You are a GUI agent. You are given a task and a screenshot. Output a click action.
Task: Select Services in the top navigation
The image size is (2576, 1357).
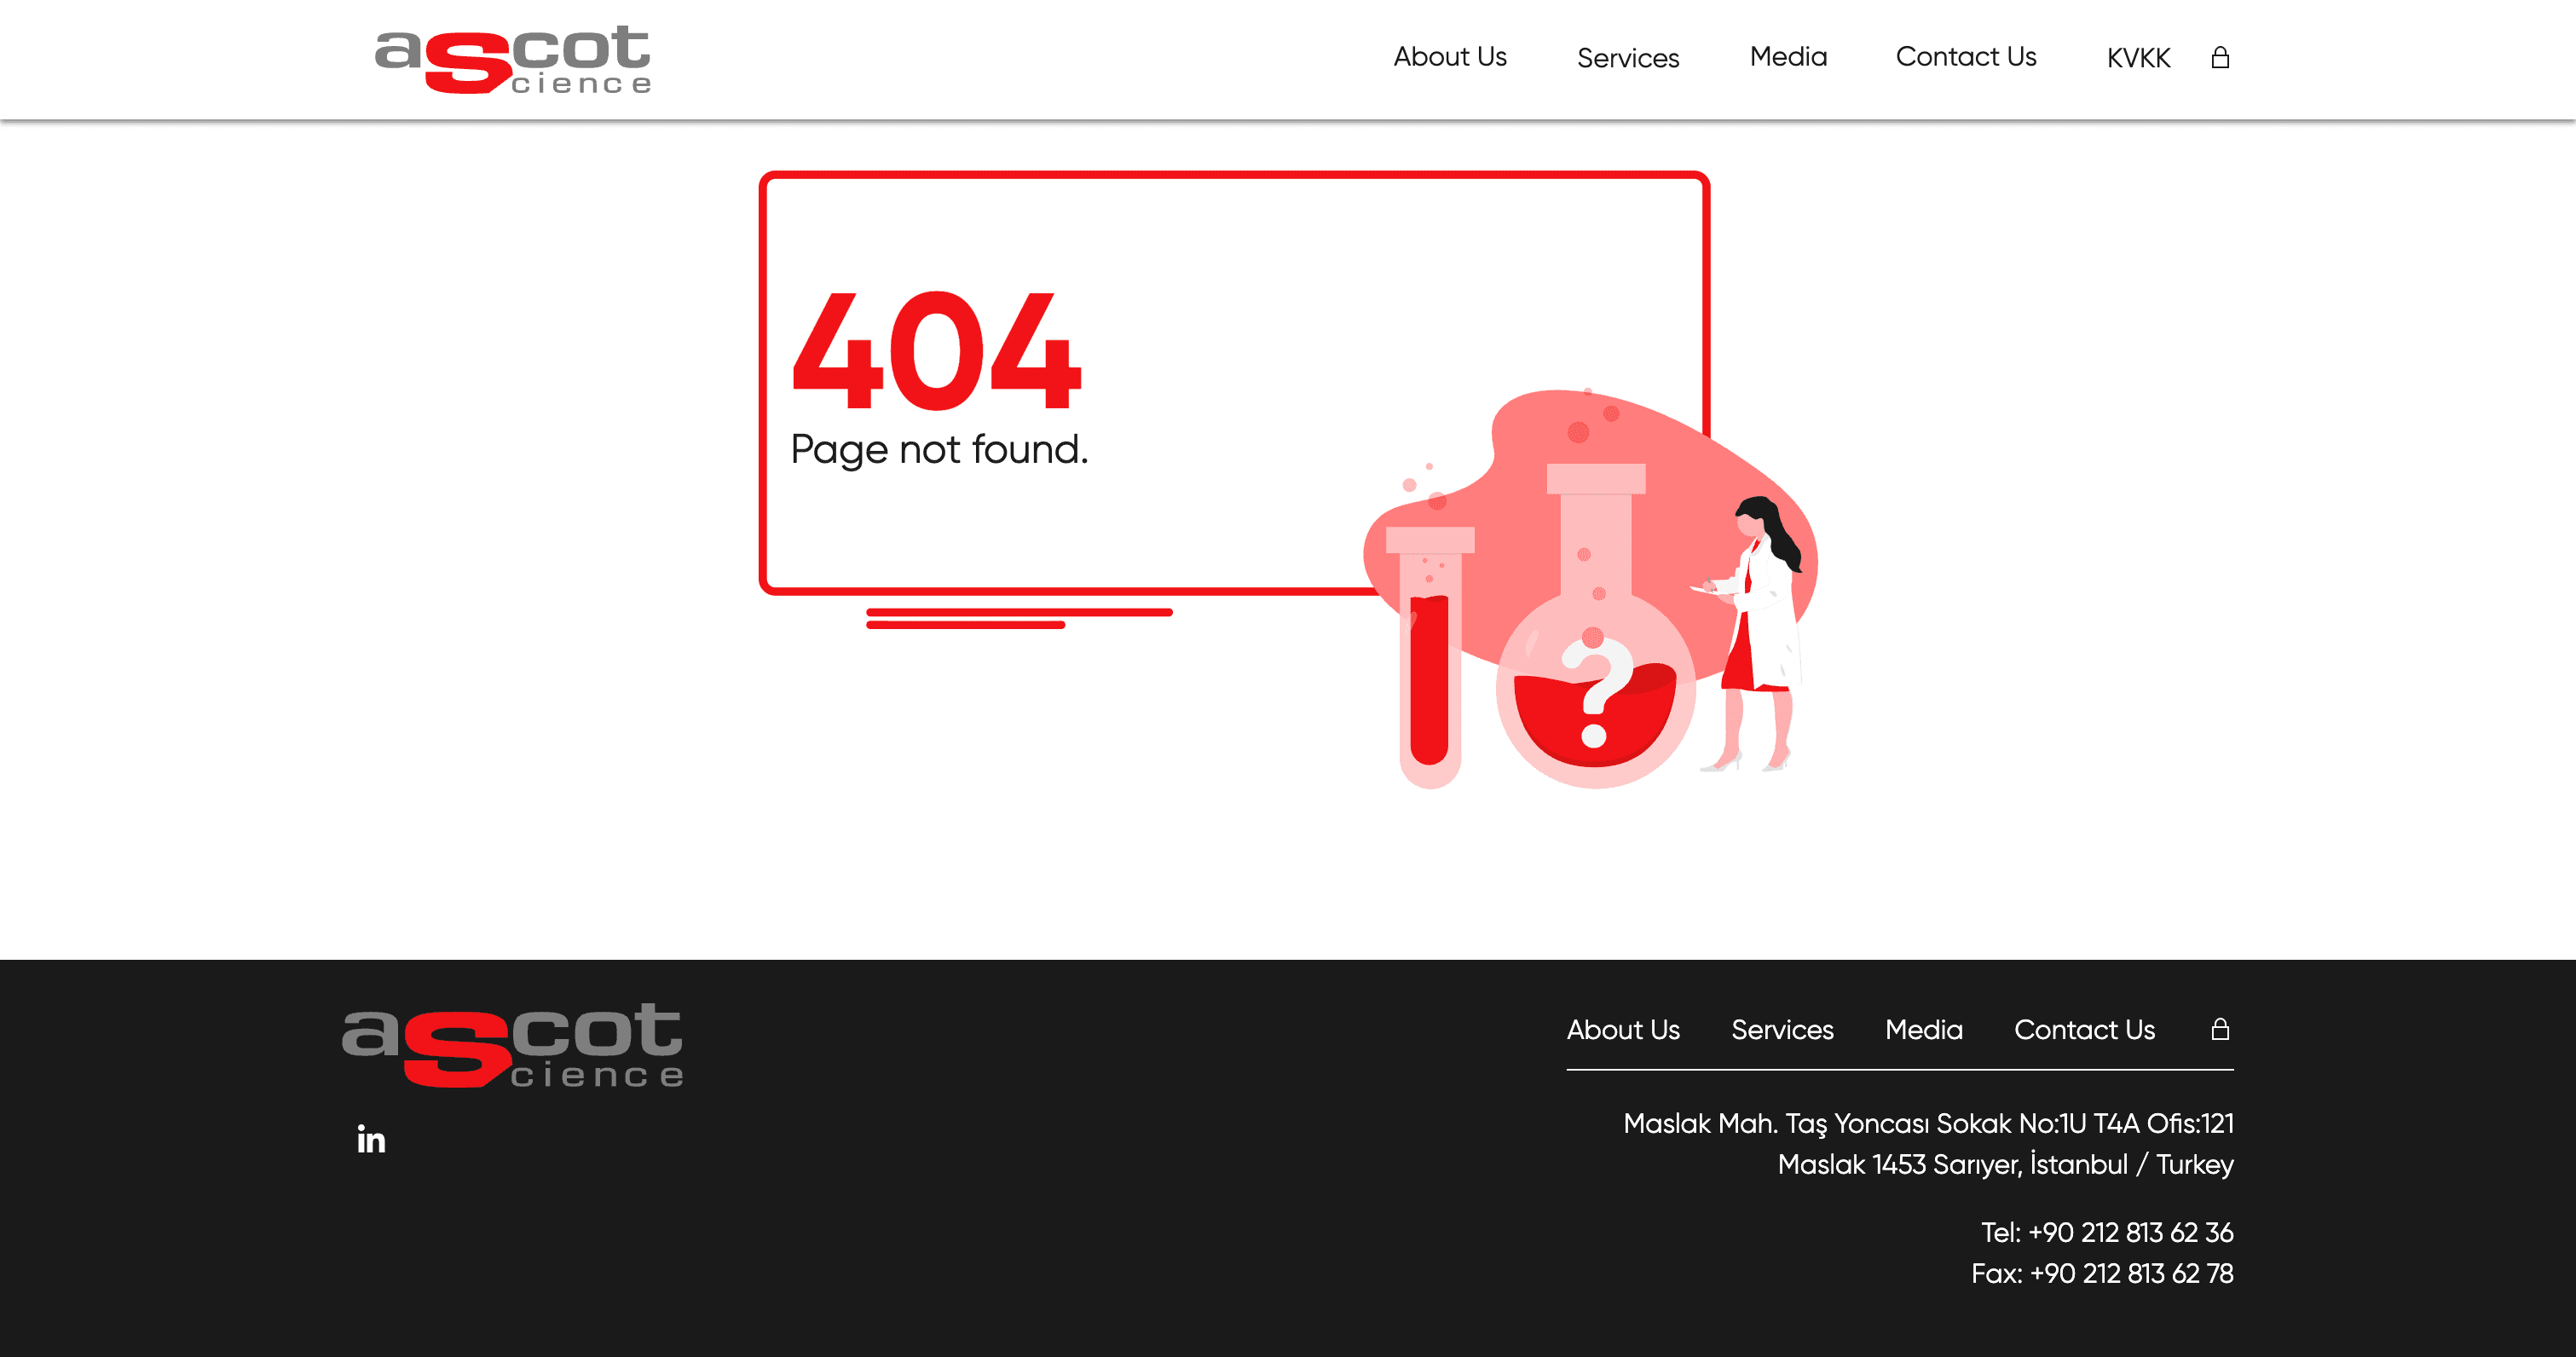1628,59
